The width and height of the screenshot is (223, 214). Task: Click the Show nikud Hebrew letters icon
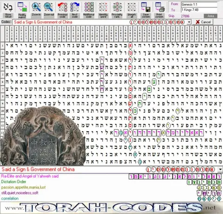(x=8, y=7)
